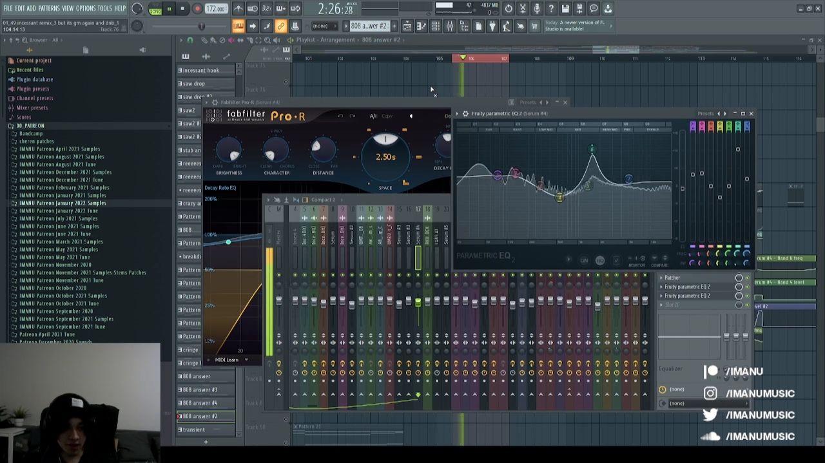The image size is (825, 463).
Task: Toggle Pat/Song mode switch
Action: 155,10
